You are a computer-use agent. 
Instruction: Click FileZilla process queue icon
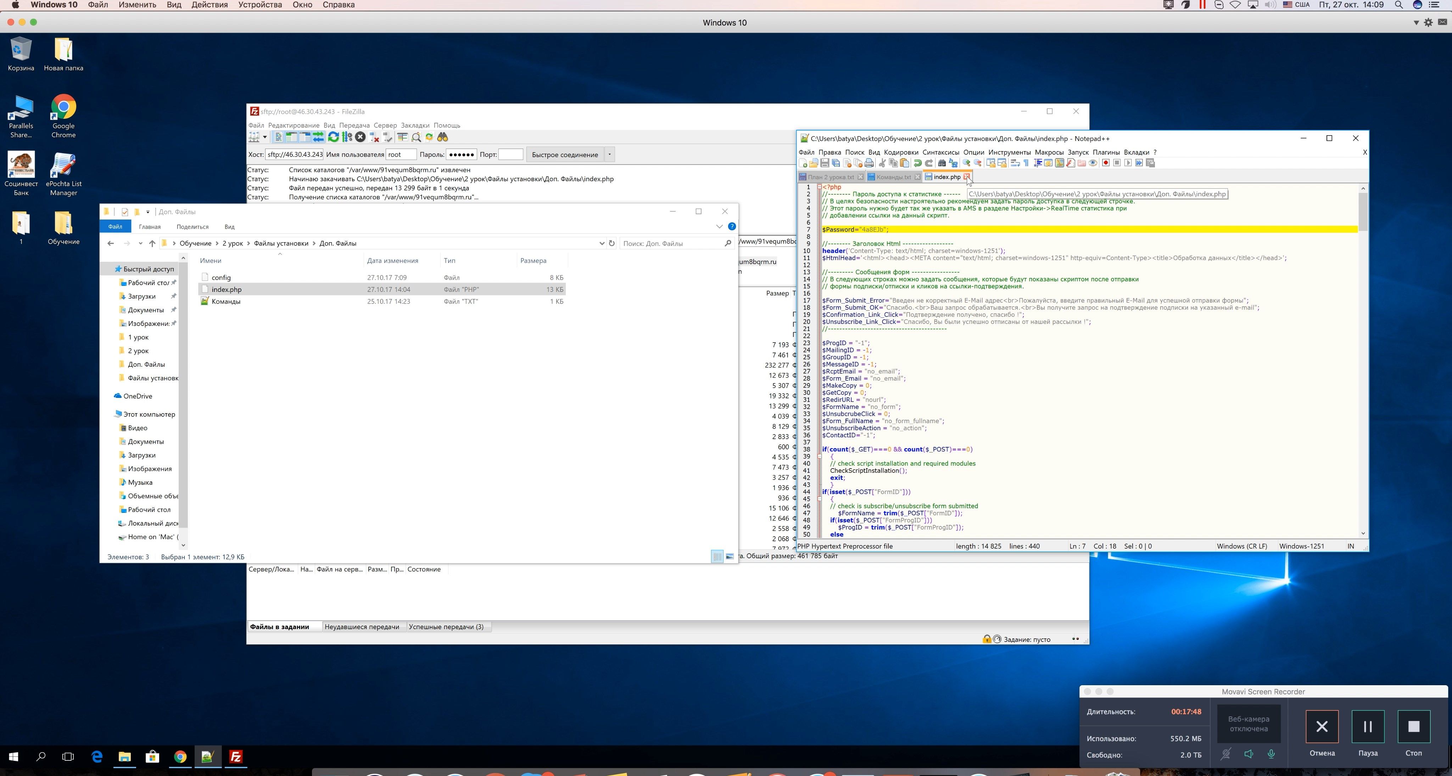(347, 138)
